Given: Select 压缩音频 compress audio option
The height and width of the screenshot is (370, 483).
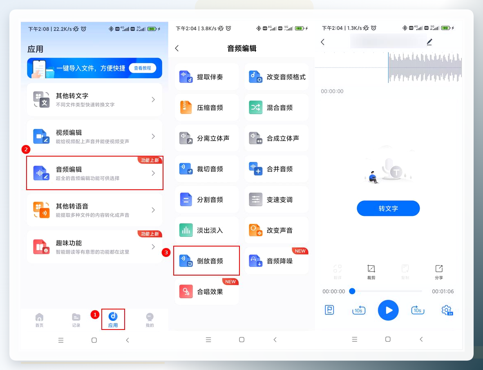Looking at the screenshot, I should pos(207,108).
